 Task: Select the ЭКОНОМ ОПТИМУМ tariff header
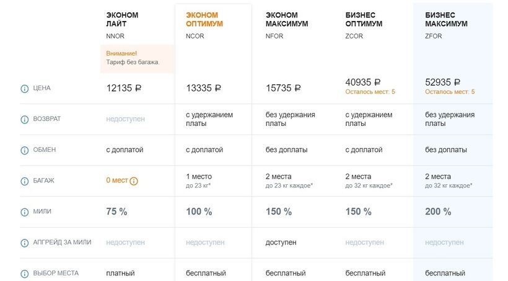204,19
